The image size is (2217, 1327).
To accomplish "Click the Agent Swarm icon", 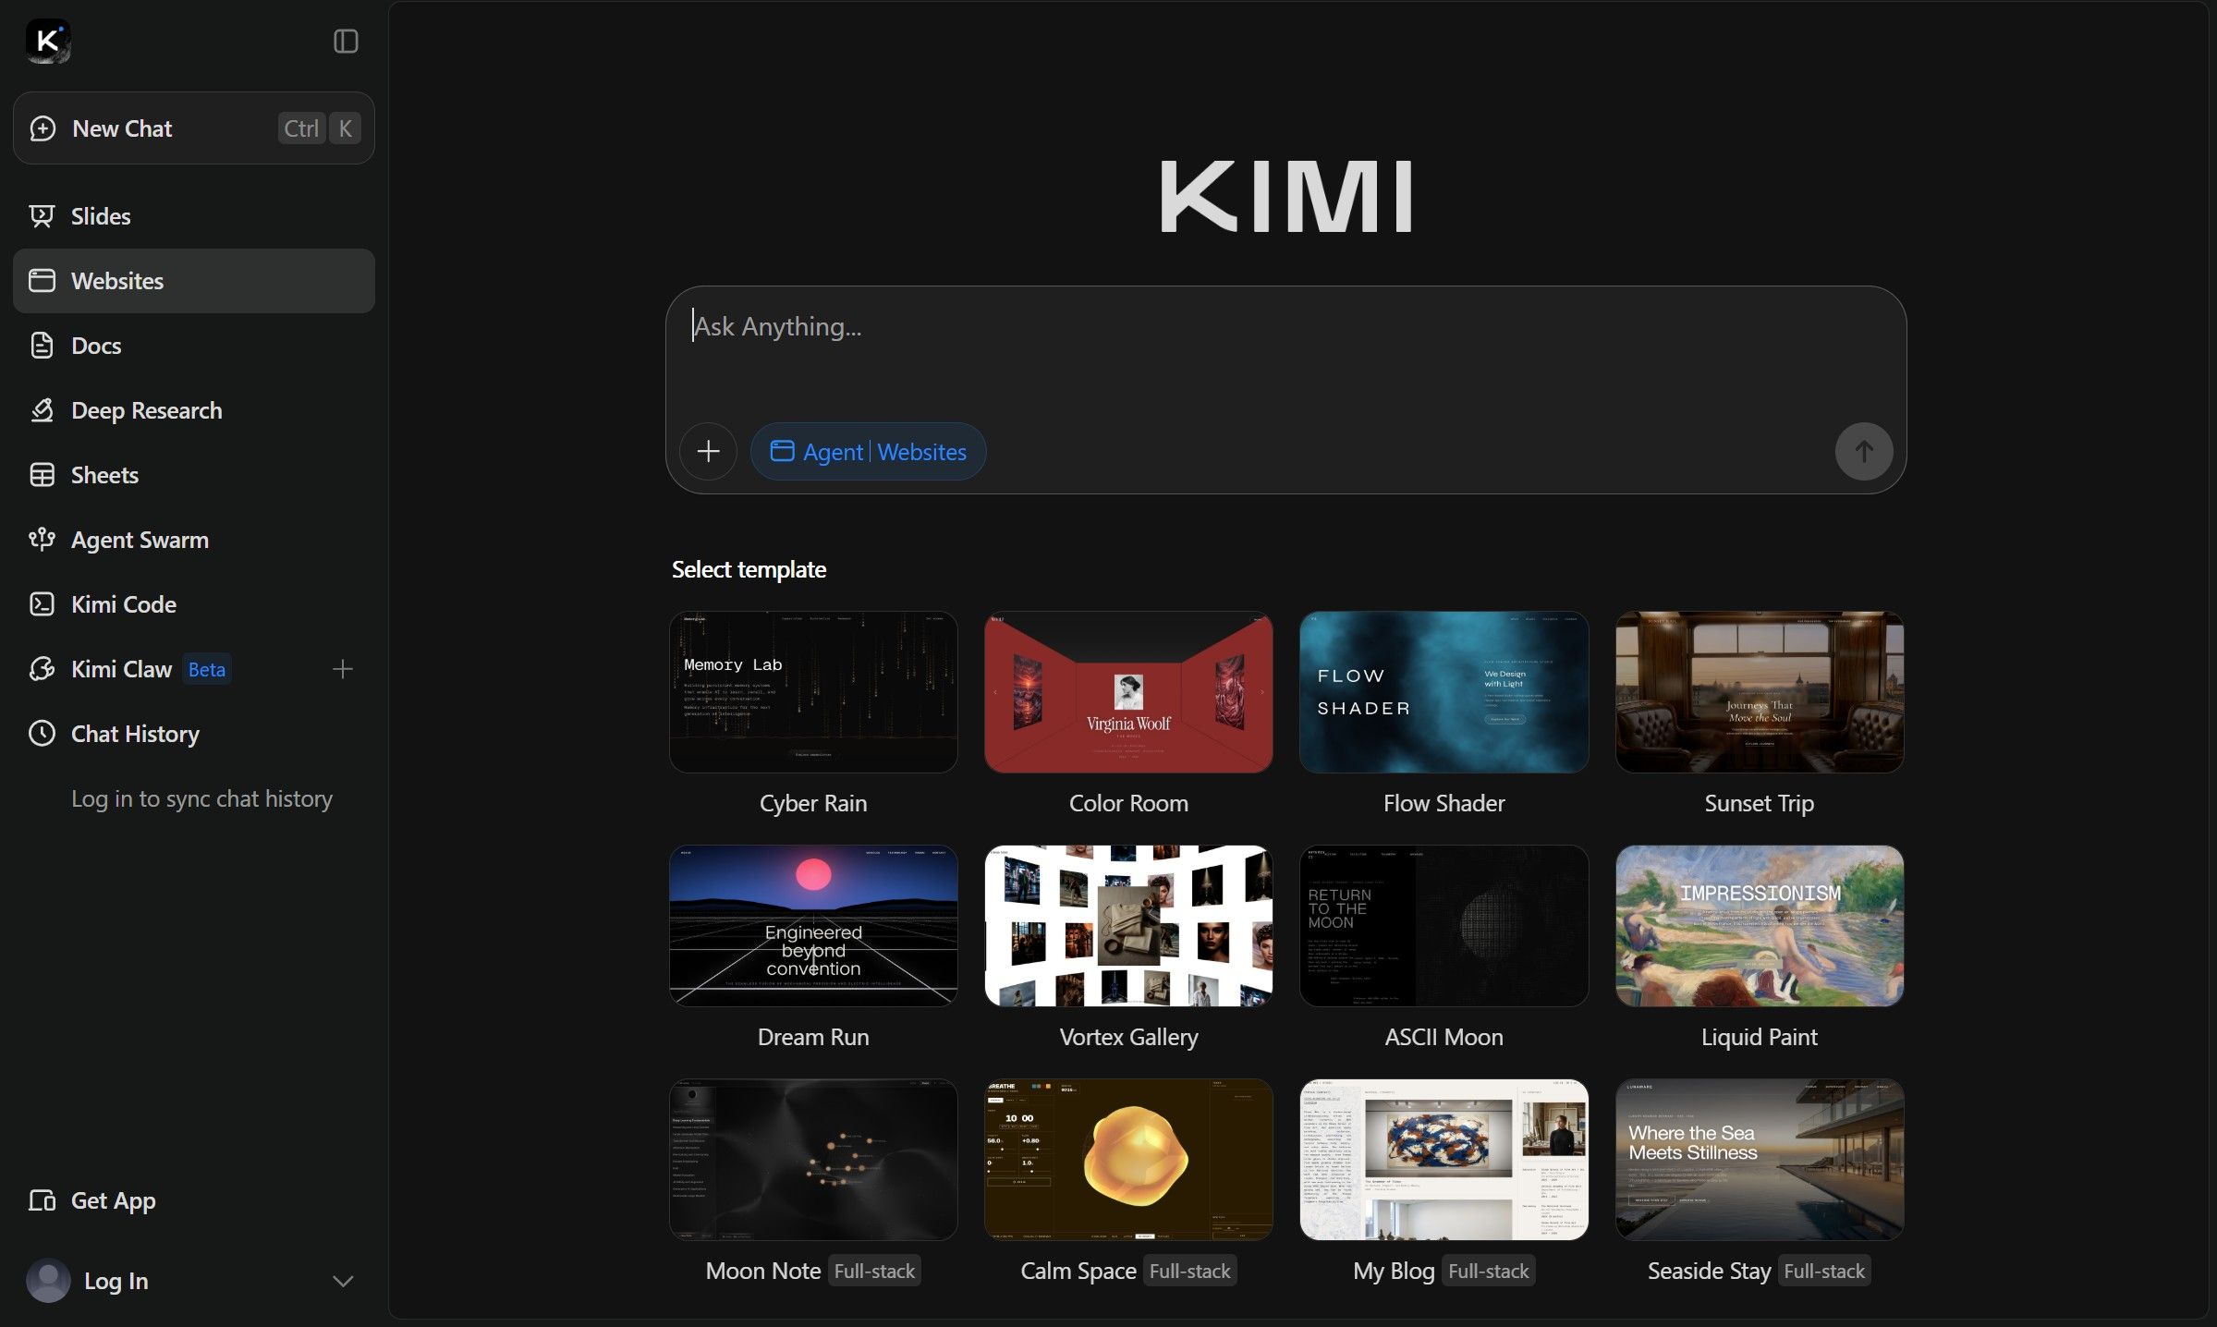I will click(x=42, y=540).
